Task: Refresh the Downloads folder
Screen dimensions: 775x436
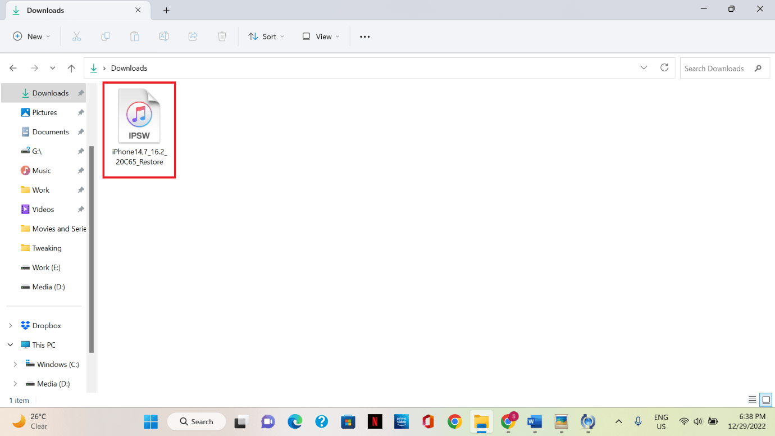Action: point(664,67)
